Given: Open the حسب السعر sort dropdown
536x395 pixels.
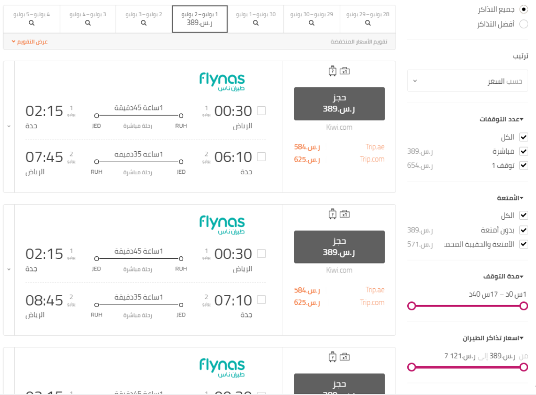Looking at the screenshot, I should click(x=467, y=81).
